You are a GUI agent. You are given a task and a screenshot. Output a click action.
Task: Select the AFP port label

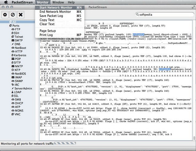[18, 107]
